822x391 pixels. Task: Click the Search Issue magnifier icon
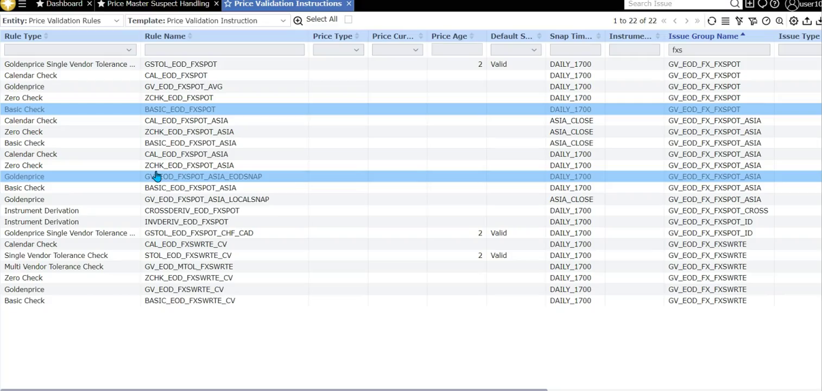coord(735,4)
